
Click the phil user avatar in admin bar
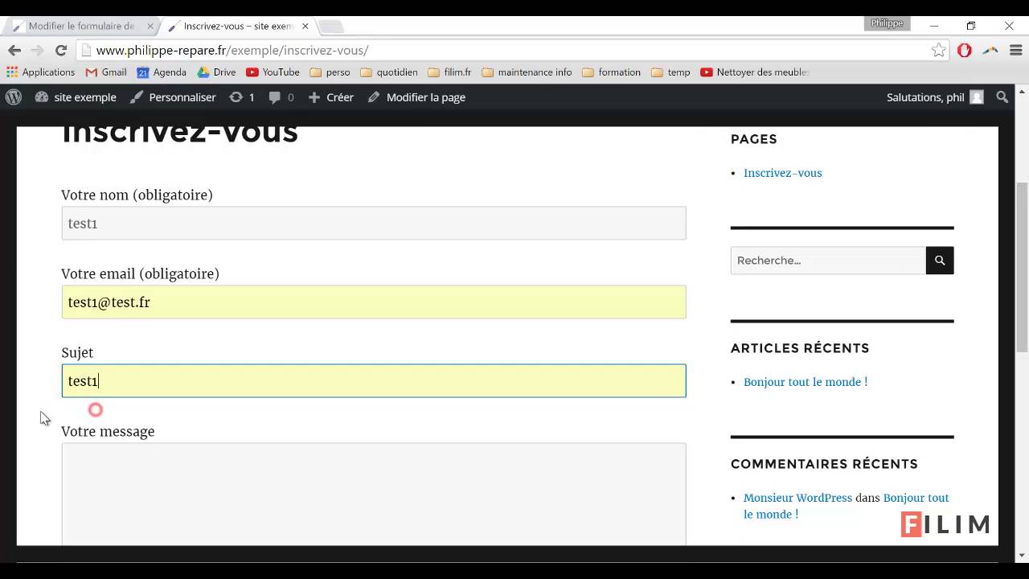point(977,97)
